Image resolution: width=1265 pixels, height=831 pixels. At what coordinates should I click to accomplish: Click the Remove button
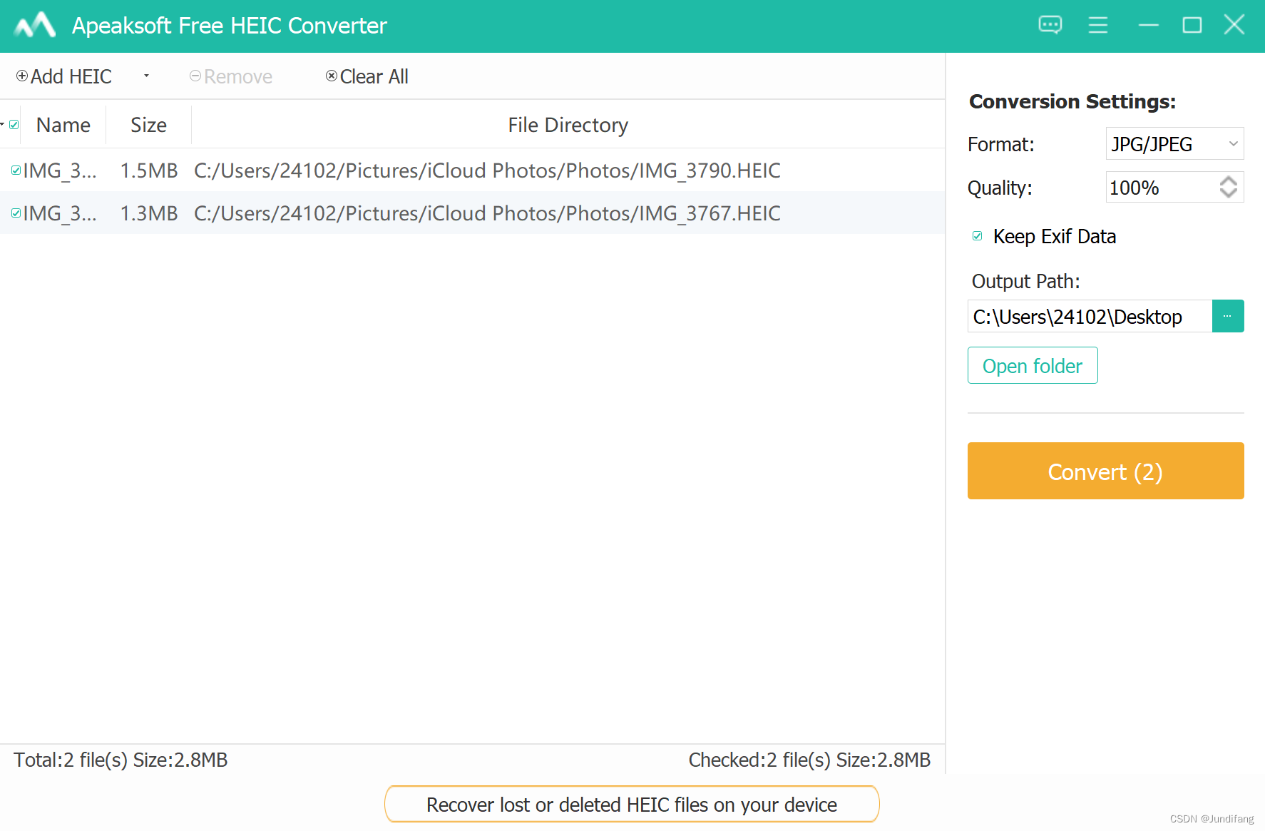[x=231, y=76]
